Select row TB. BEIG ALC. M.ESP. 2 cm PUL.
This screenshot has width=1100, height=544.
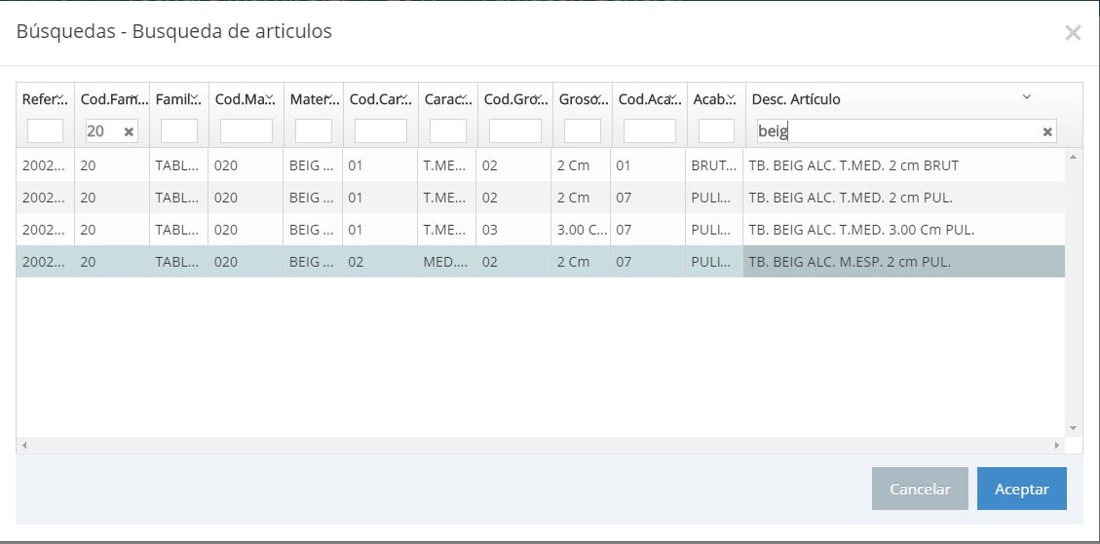[x=540, y=262]
